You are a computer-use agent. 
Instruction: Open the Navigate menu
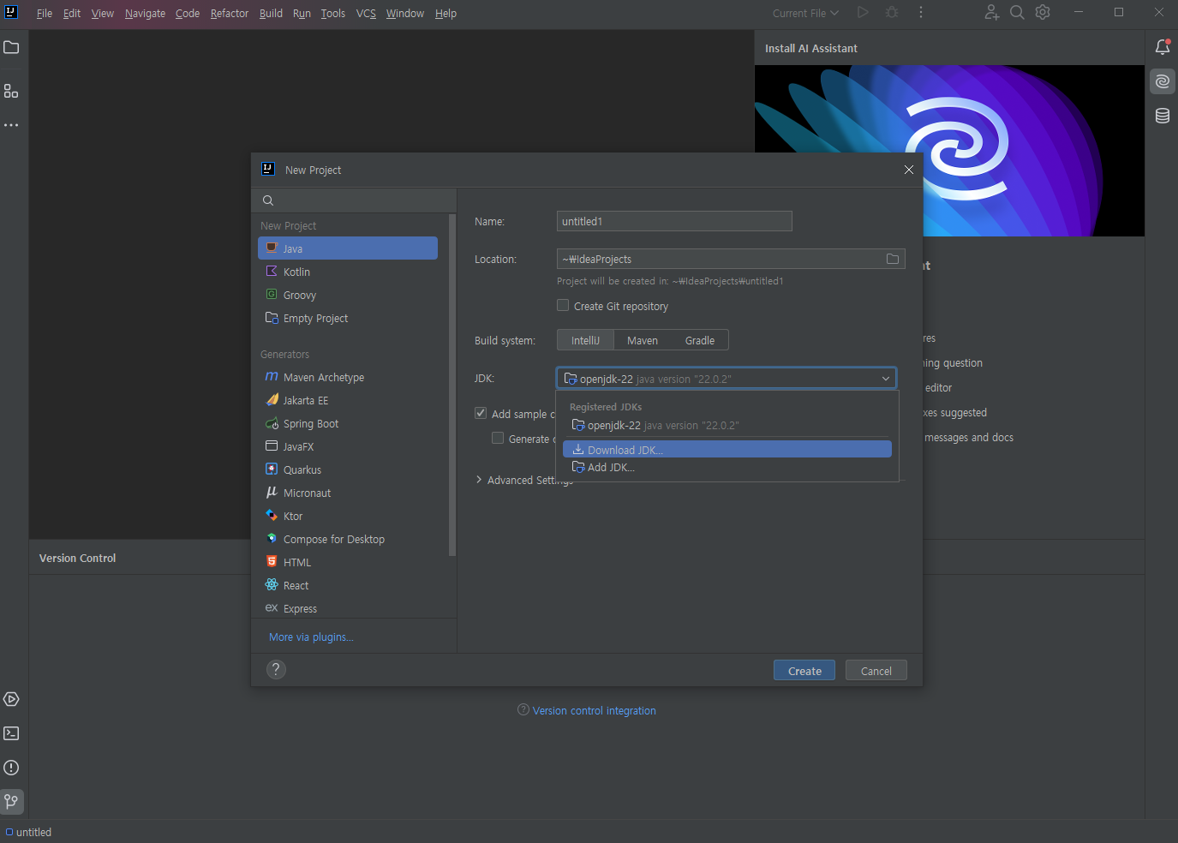145,13
